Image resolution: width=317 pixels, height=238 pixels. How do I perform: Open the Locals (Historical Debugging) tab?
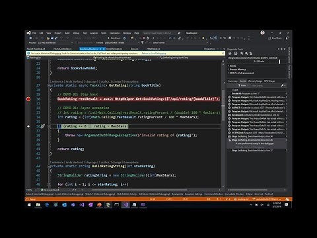[x=69, y=194]
